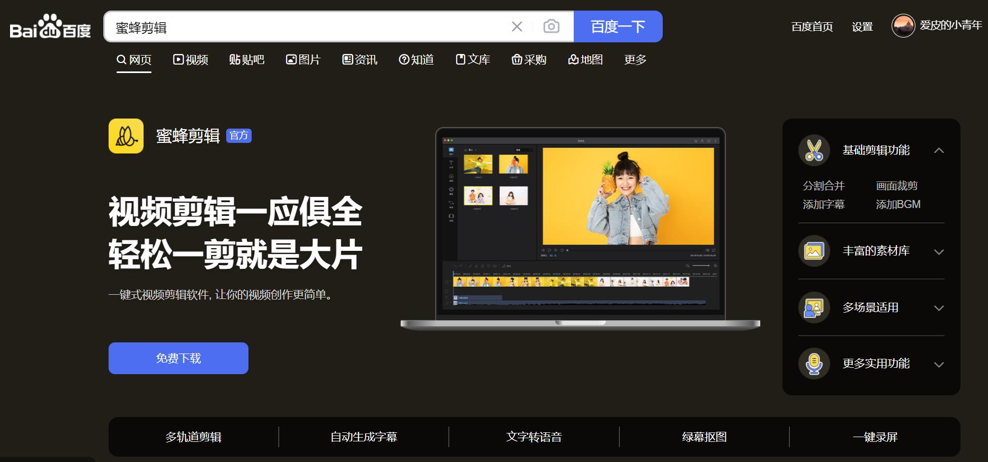This screenshot has height=462, width=988.
Task: Click the 官方 badge
Action: point(239,136)
